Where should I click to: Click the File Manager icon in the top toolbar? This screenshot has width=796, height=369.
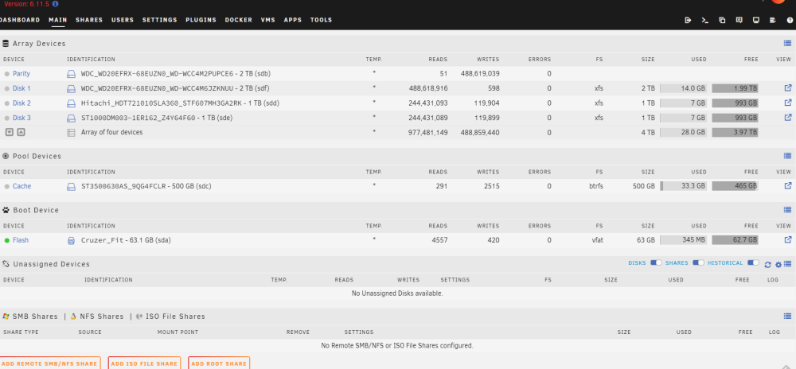722,20
